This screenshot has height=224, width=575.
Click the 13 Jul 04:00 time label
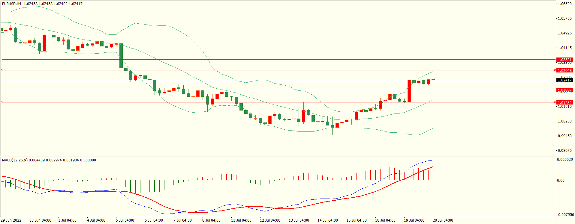tap(299, 220)
